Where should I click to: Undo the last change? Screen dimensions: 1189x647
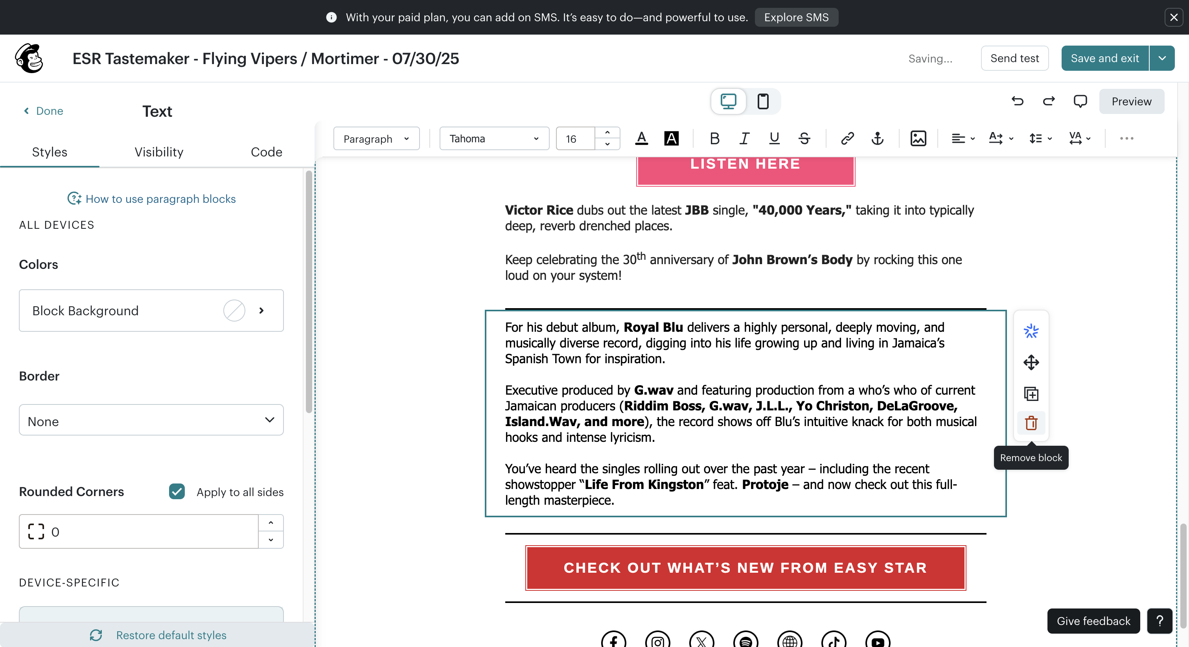pos(1018,101)
